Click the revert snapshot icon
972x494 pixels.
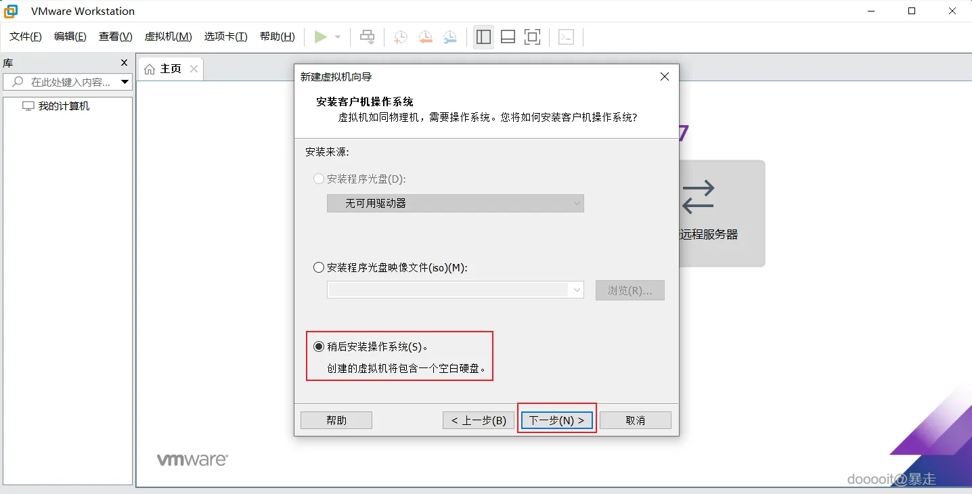(x=424, y=37)
